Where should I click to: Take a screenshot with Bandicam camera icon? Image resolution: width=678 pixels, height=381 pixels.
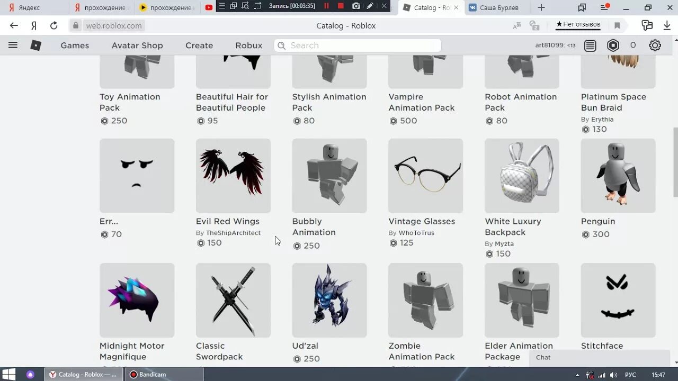(356, 6)
